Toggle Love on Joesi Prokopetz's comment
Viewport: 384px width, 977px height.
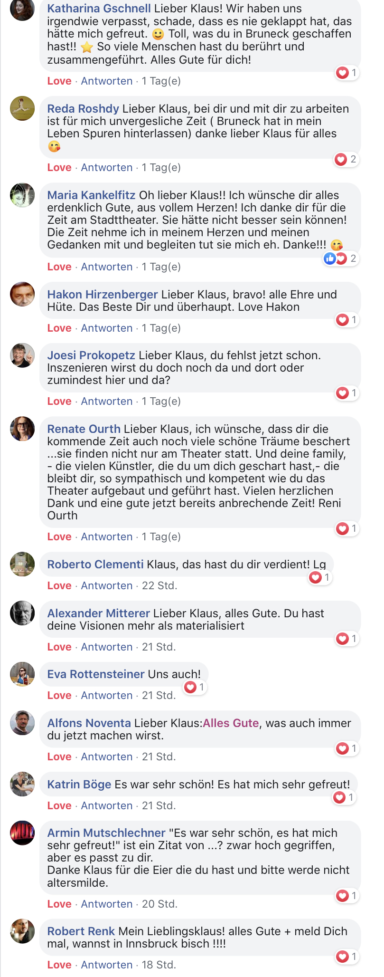(x=59, y=402)
